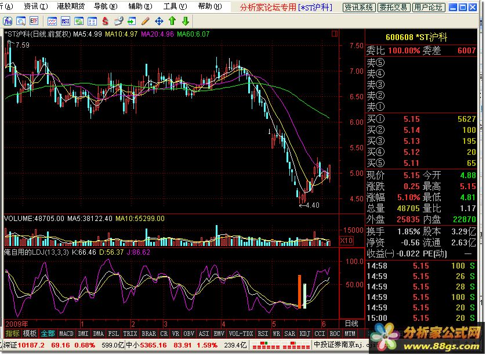The image size is (486, 355).
Task: Click the magnifier stock search icon
Action: tap(21, 21)
